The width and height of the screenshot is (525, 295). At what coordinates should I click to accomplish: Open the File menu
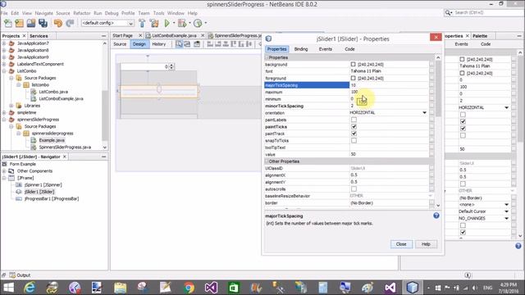point(4,13)
